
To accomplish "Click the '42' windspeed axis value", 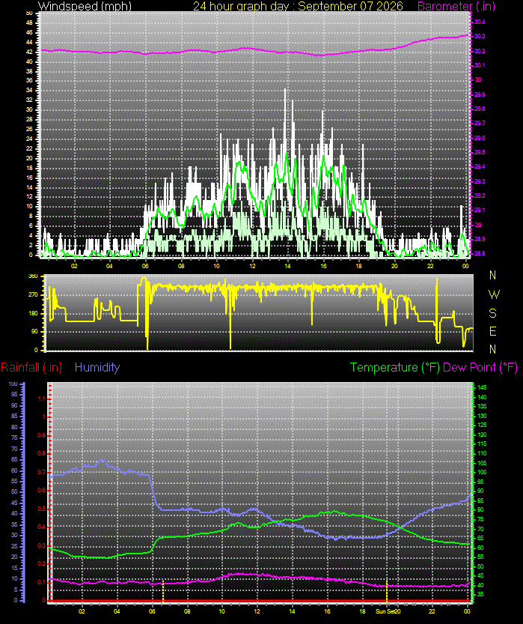I will 29,52.
